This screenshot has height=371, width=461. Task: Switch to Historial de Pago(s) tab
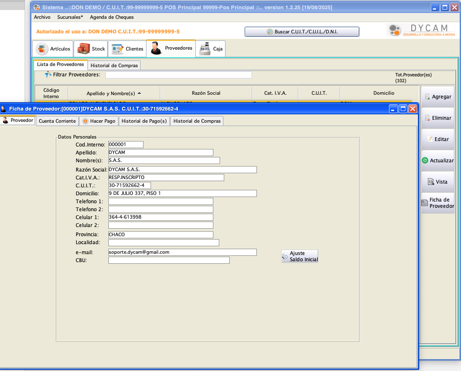144,121
